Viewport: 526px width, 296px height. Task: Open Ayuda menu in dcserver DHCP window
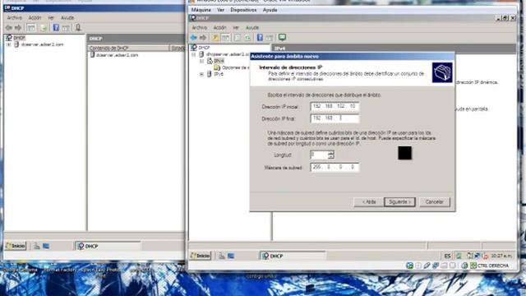pos(67,17)
